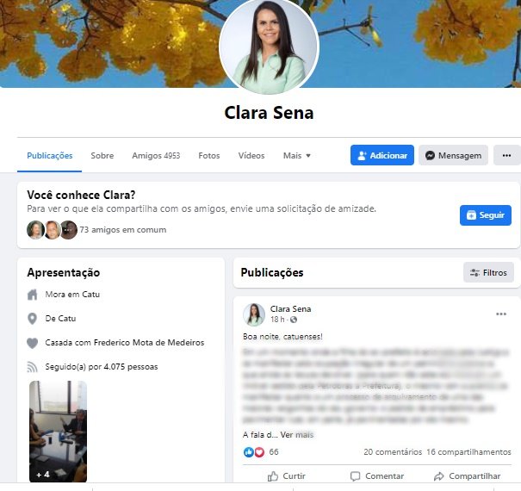Open the post's three-dots options menu
This screenshot has height=491, width=521.
[x=501, y=314]
